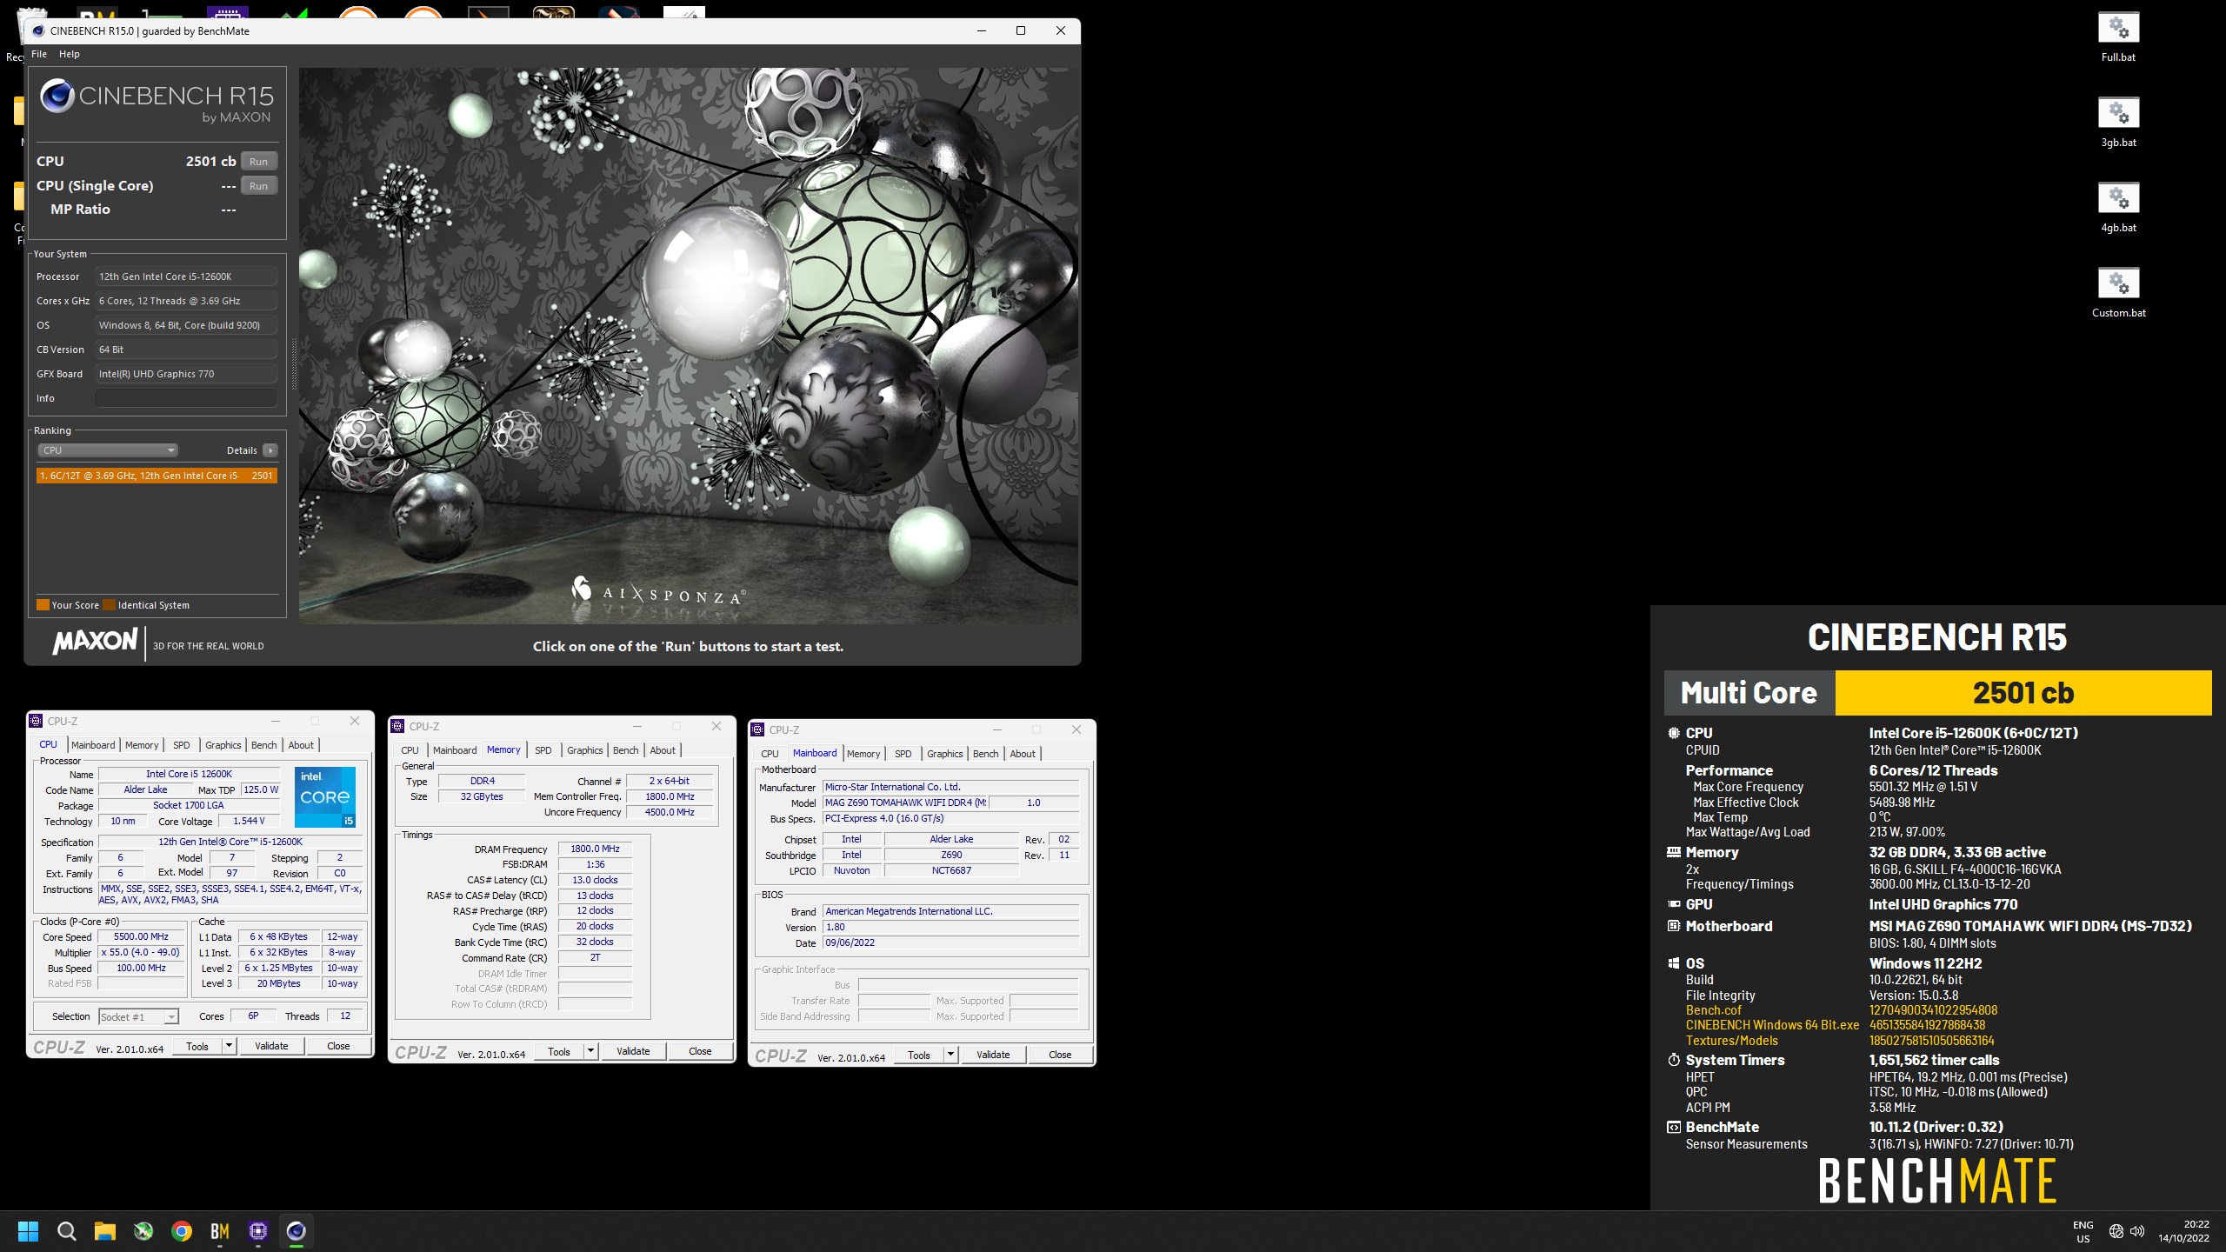Click the Cinebench taskbar icon
Image resolution: width=2226 pixels, height=1252 pixels.
[x=297, y=1231]
